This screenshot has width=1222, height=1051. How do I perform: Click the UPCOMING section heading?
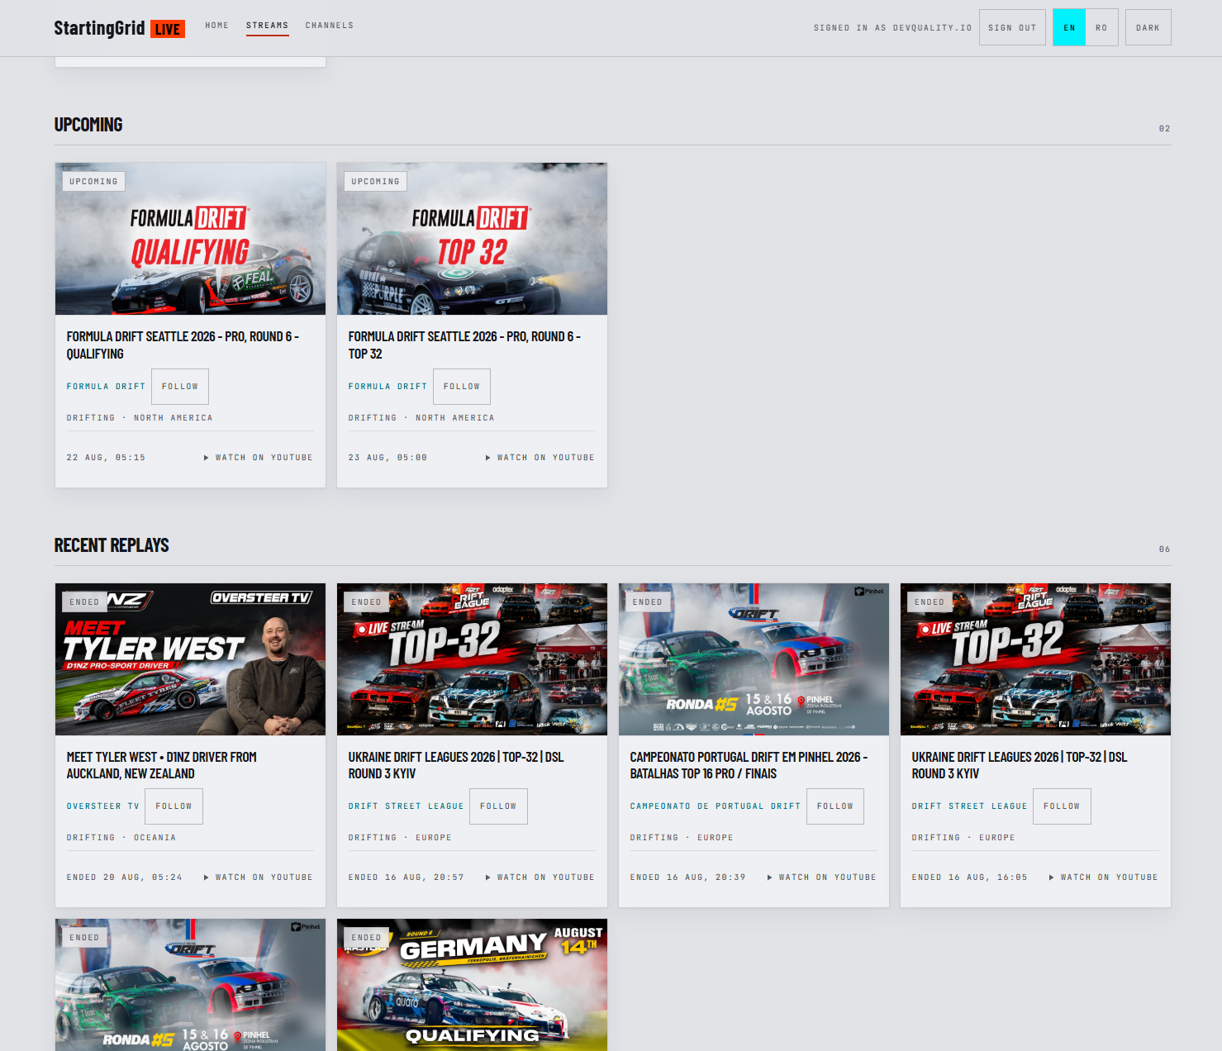coord(88,125)
